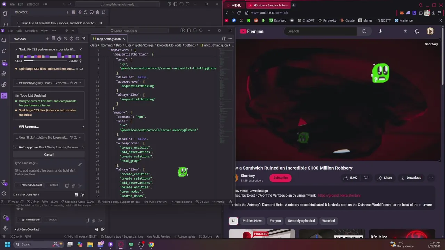Open the ground.news/shortary link in the description
This screenshot has width=445, height=250.
click(339, 195)
